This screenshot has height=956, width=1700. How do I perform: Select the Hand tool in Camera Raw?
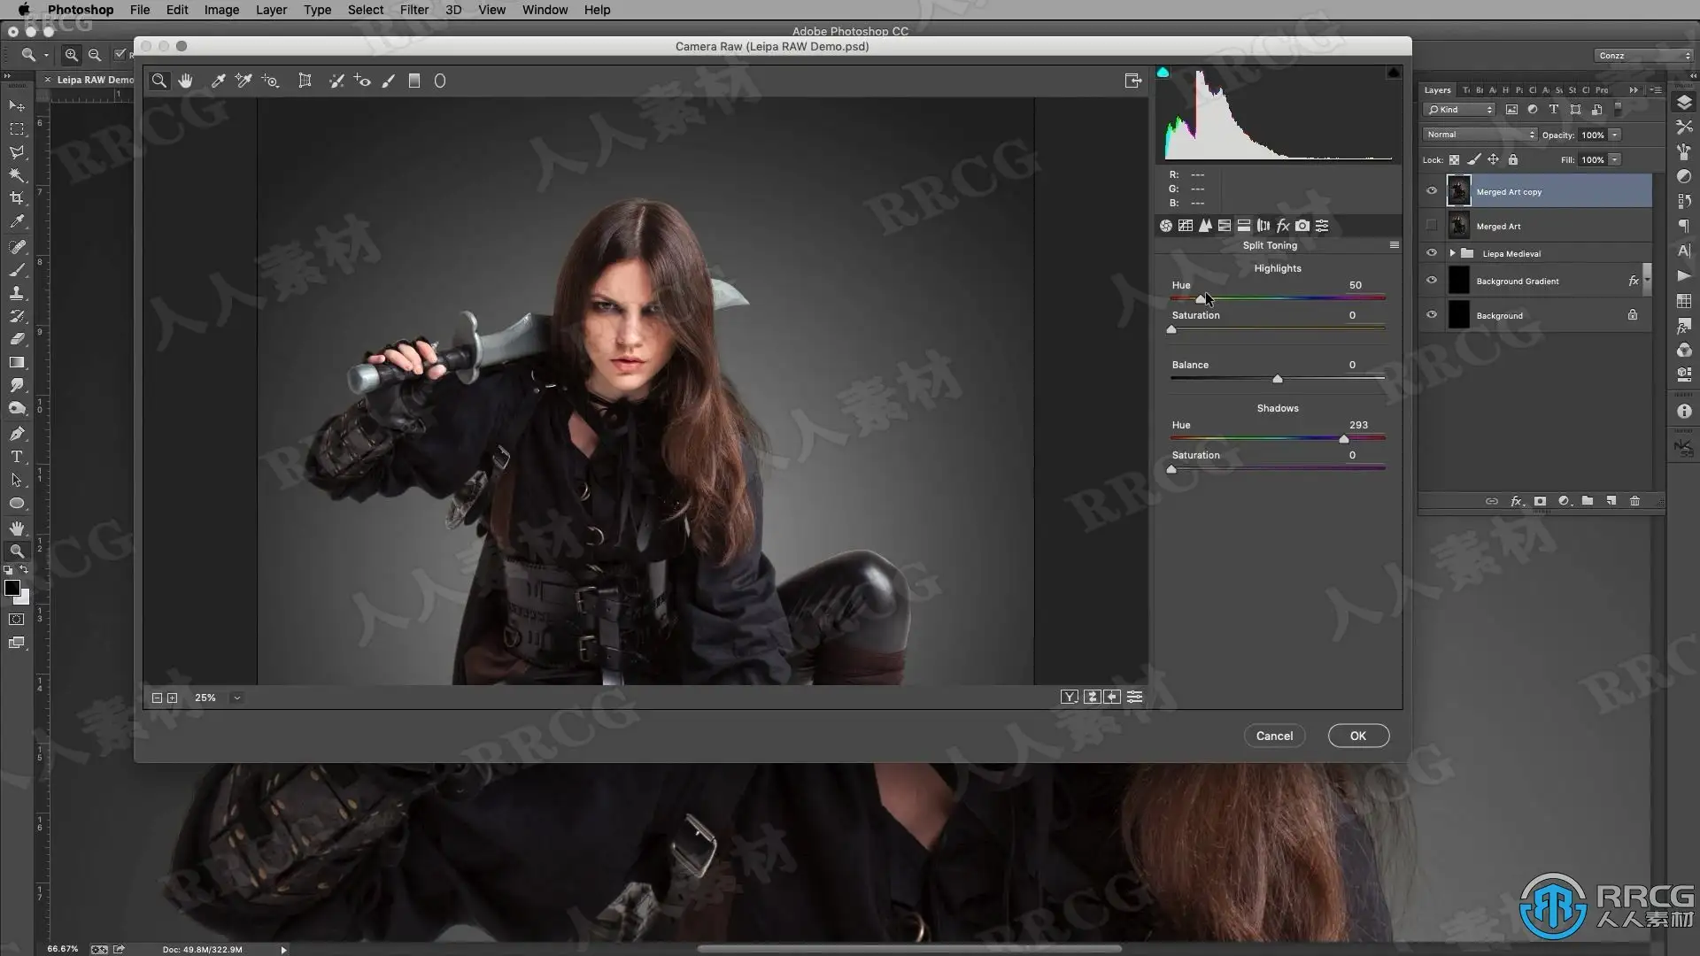pyautogui.click(x=185, y=81)
